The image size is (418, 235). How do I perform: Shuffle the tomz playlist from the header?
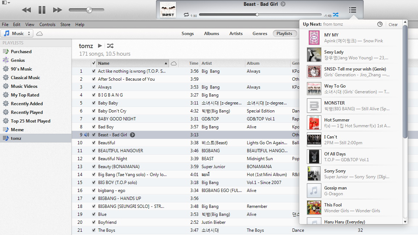click(x=110, y=46)
